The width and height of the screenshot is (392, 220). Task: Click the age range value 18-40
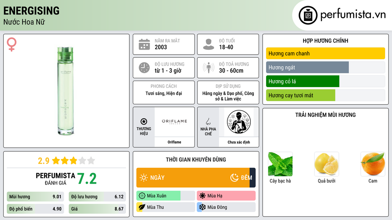pyautogui.click(x=226, y=47)
